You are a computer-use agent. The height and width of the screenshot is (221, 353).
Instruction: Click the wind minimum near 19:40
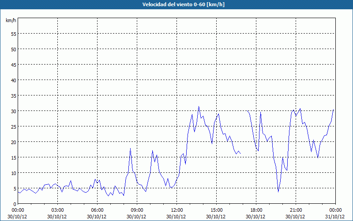(x=278, y=192)
